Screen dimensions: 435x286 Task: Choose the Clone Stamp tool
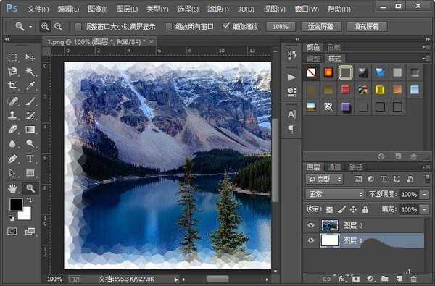click(x=12, y=115)
